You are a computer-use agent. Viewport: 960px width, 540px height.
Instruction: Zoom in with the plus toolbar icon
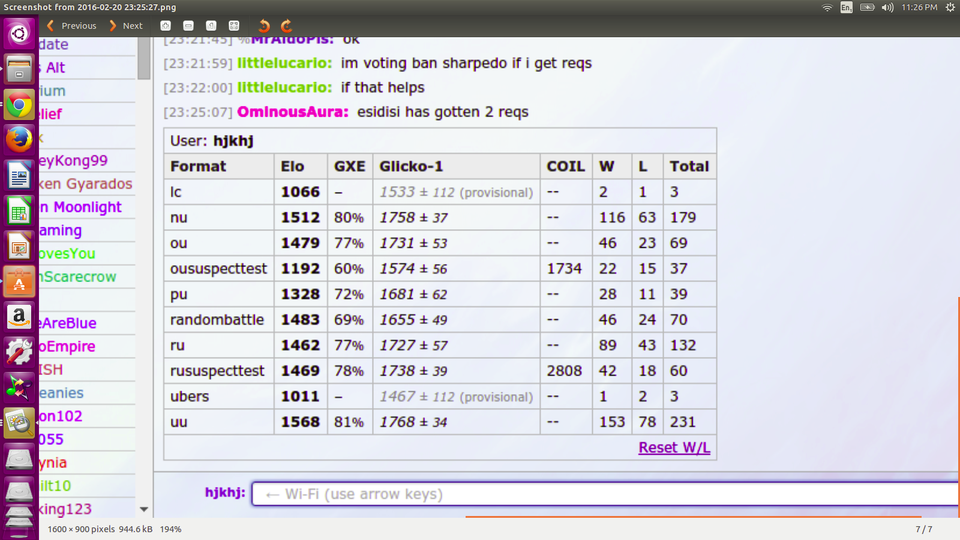[x=166, y=26]
